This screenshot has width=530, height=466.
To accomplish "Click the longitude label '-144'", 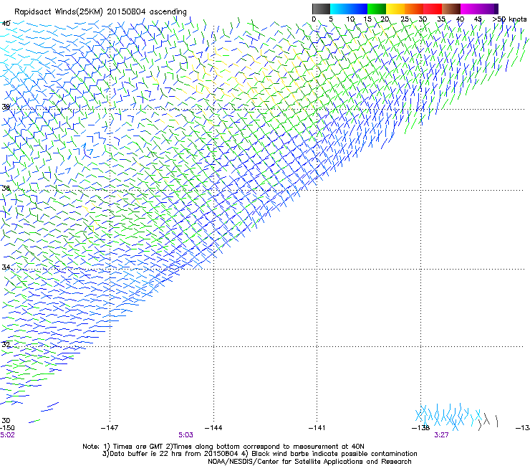I will click(x=213, y=428).
